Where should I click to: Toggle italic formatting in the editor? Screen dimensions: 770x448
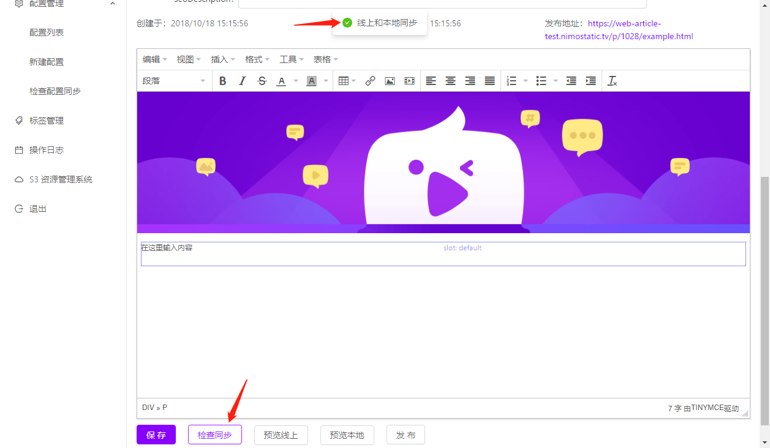point(242,81)
